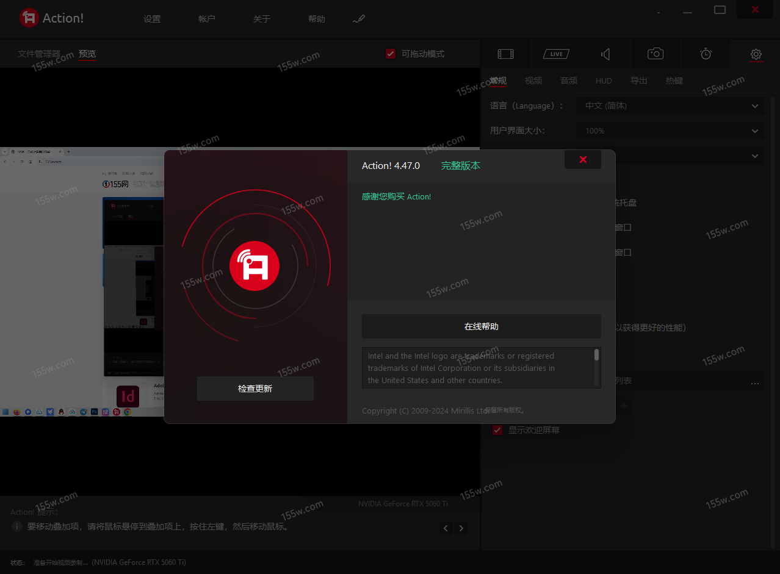Select the audio recording speaker icon
The image size is (780, 574).
click(x=605, y=54)
